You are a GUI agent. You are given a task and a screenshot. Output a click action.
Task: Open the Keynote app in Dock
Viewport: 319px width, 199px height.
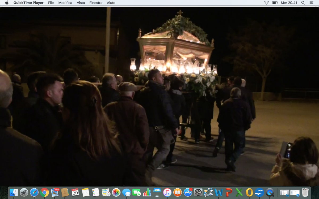157,192
